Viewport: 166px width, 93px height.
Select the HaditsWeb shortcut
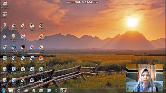click(23, 26)
